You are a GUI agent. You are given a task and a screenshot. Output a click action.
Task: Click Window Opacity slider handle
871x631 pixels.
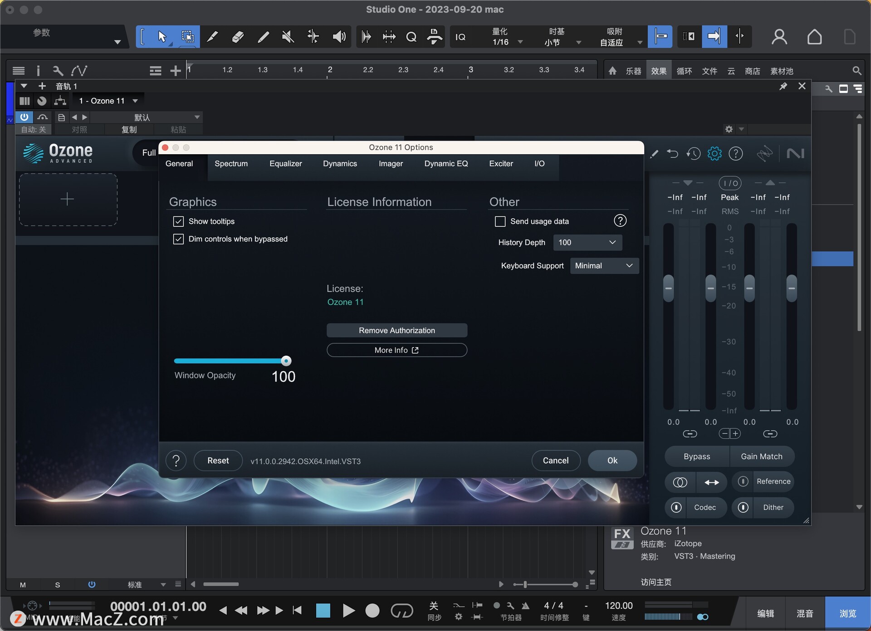pyautogui.click(x=286, y=361)
